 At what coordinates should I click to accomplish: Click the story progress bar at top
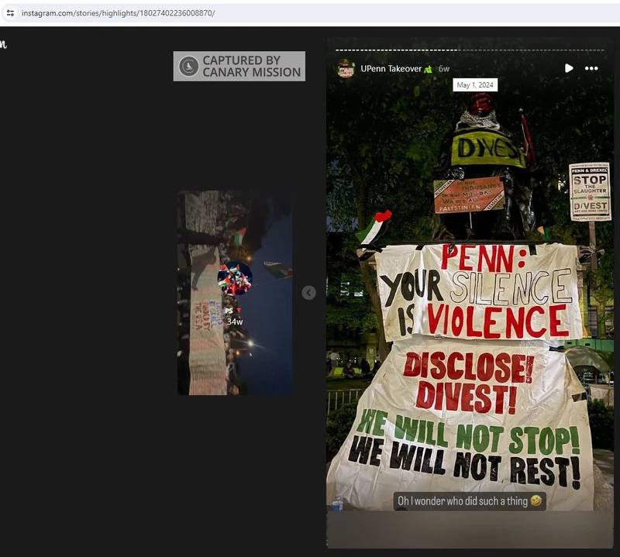click(470, 50)
